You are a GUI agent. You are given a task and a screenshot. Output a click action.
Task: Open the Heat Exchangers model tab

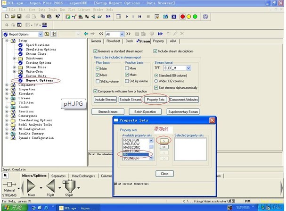pos(83,176)
